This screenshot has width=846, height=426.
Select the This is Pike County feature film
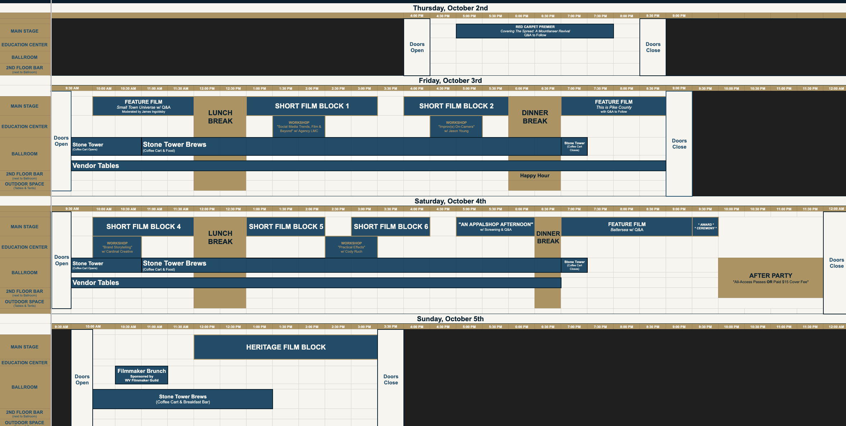point(614,106)
